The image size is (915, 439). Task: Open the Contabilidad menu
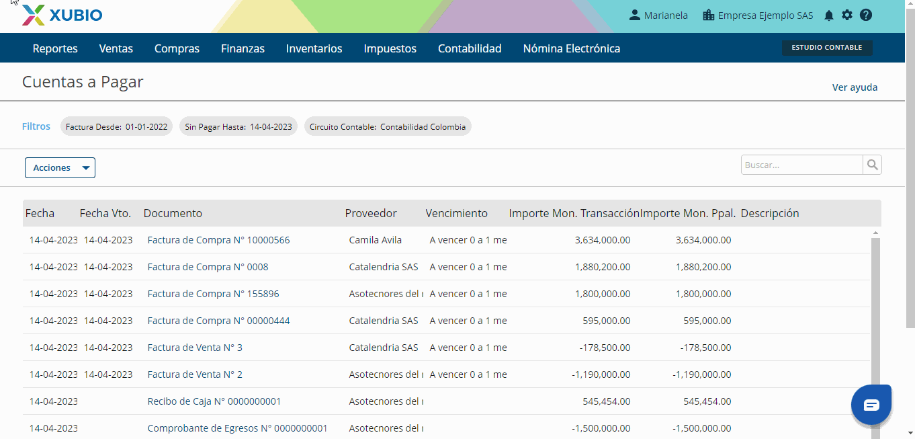(x=470, y=48)
